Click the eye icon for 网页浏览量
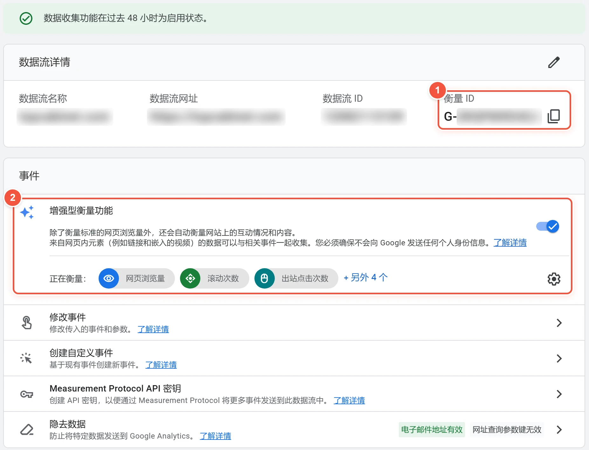This screenshot has height=450, width=589. click(x=109, y=278)
